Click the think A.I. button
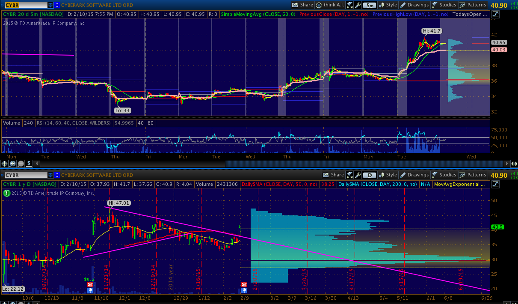Screen dimensions: 518x304 click(x=330, y=5)
